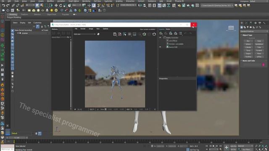Click the Create plus tab in command panel

[242, 23]
